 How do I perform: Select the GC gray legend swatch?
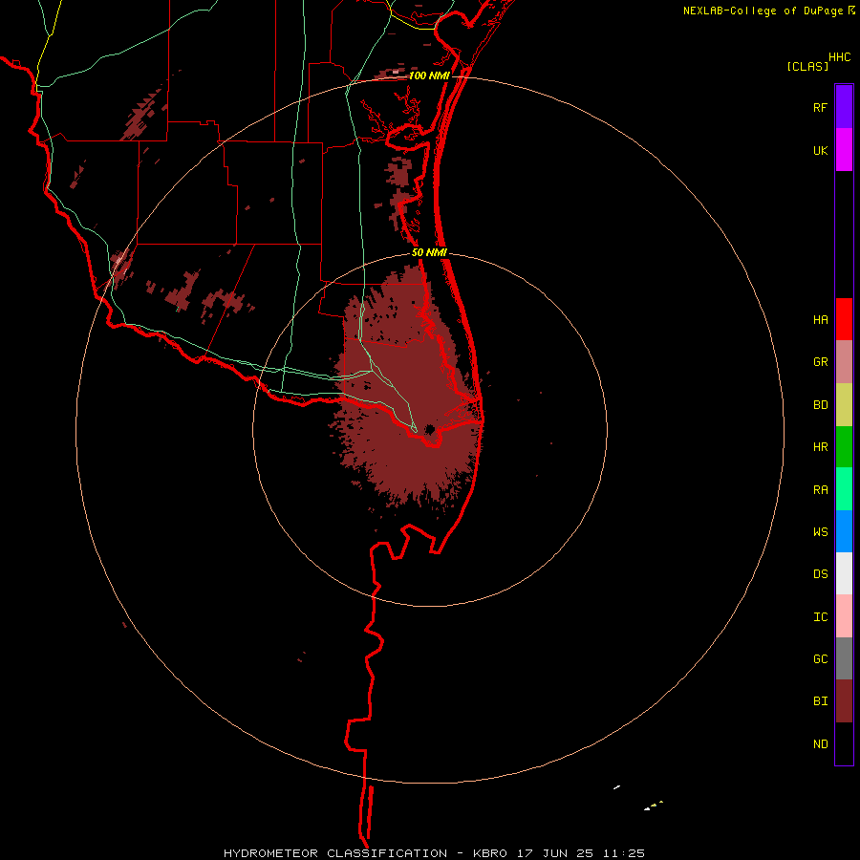click(844, 658)
